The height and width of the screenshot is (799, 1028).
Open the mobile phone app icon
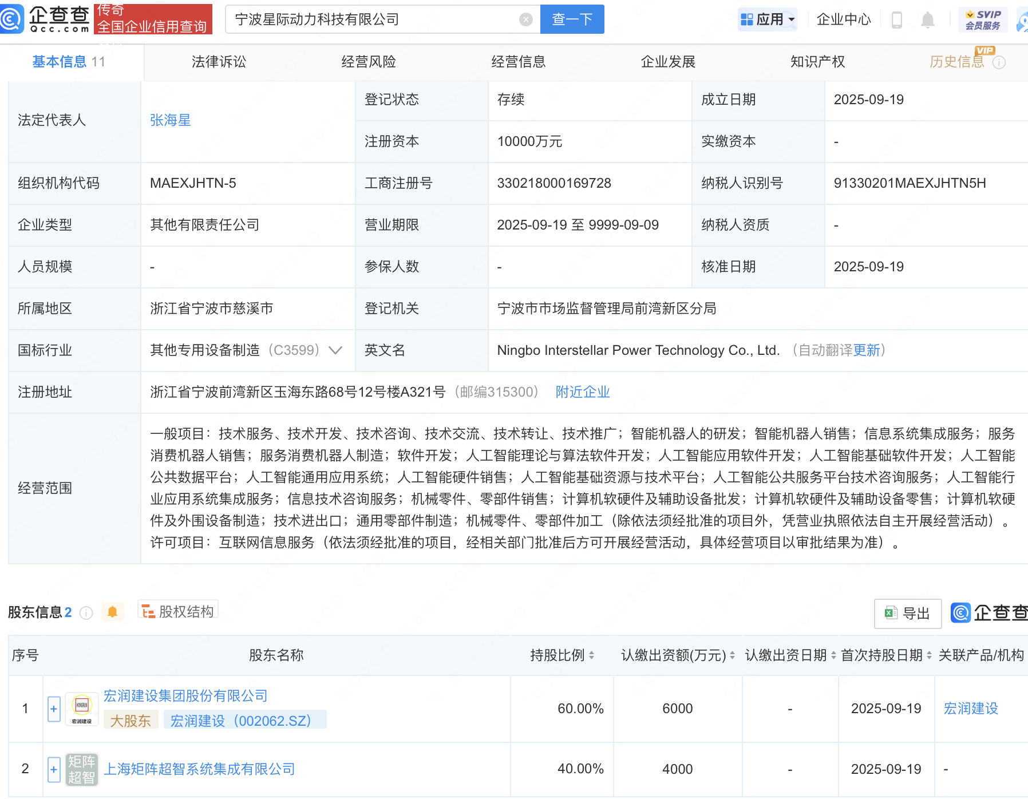pyautogui.click(x=897, y=20)
